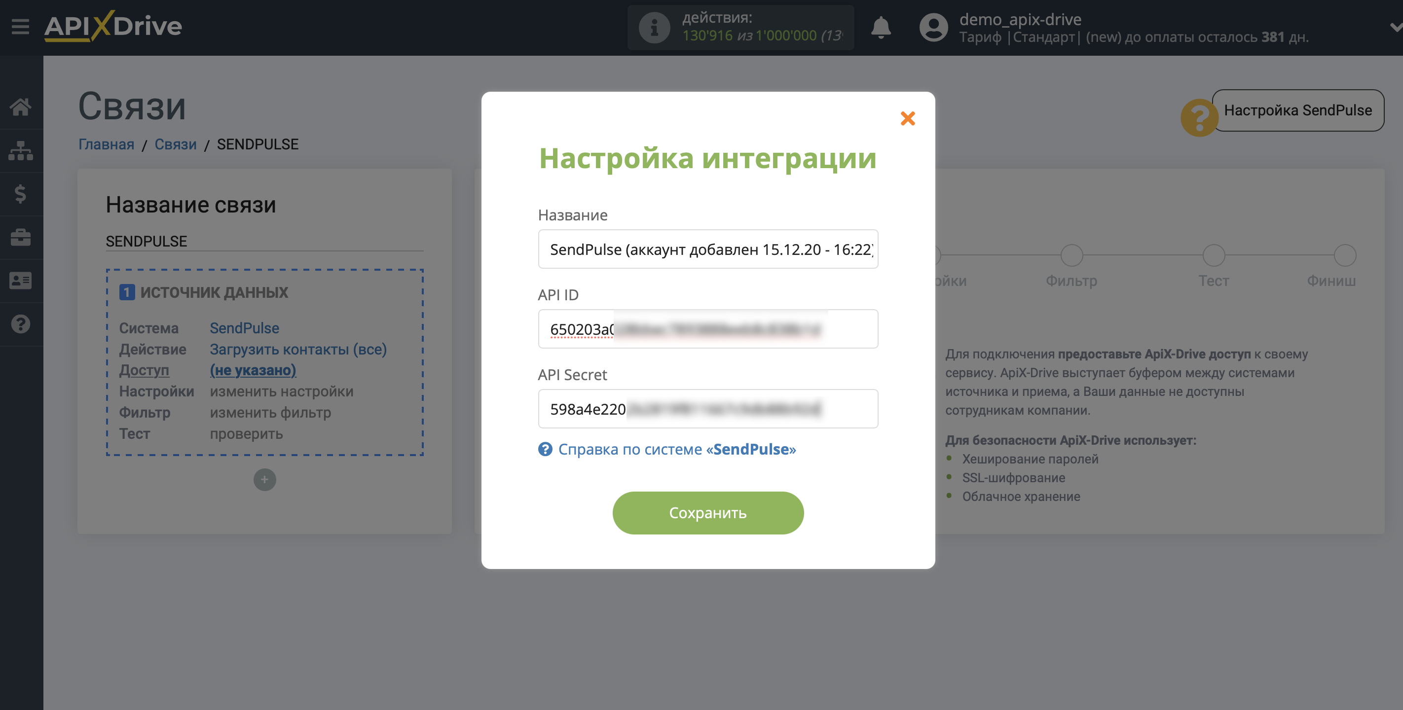Close the integration settings dialog

pos(908,118)
